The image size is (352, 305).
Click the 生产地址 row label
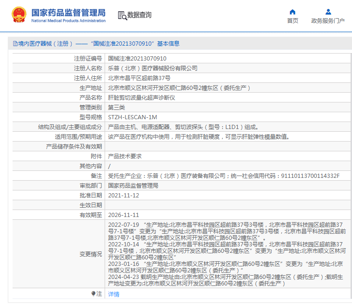[x=91, y=88]
